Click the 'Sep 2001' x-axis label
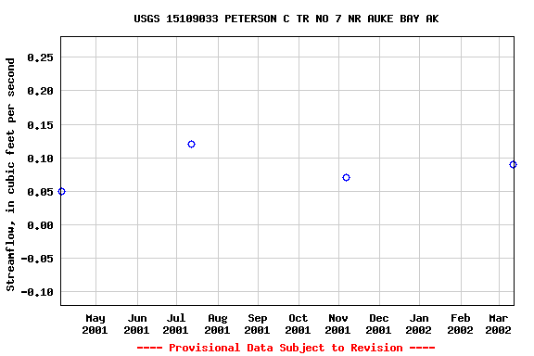Image resolution: width=534 pixels, height=356 pixels. coord(257,324)
